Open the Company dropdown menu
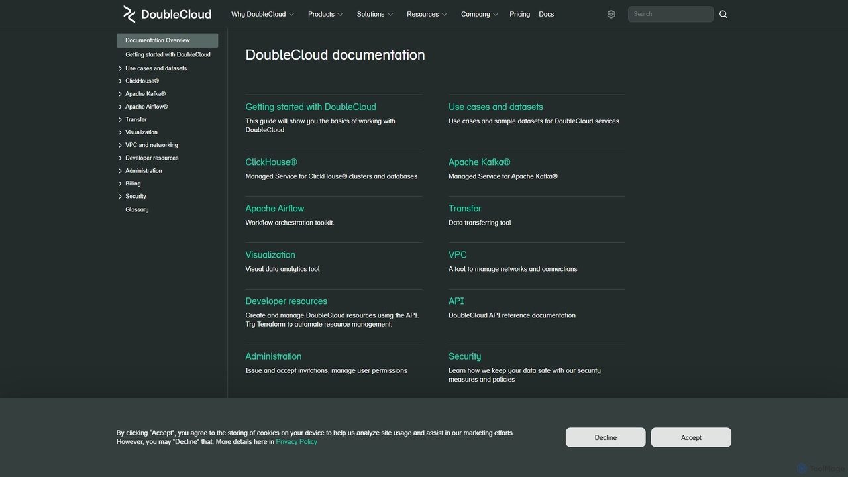This screenshot has height=477, width=848. 480,14
